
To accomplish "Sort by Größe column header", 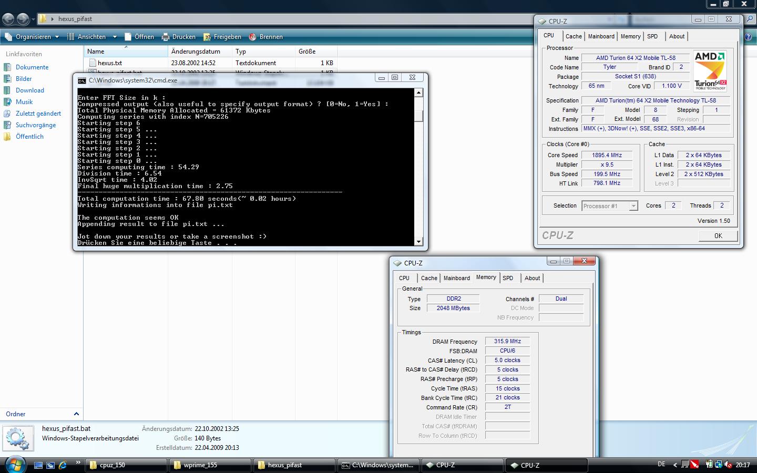I will coord(316,52).
